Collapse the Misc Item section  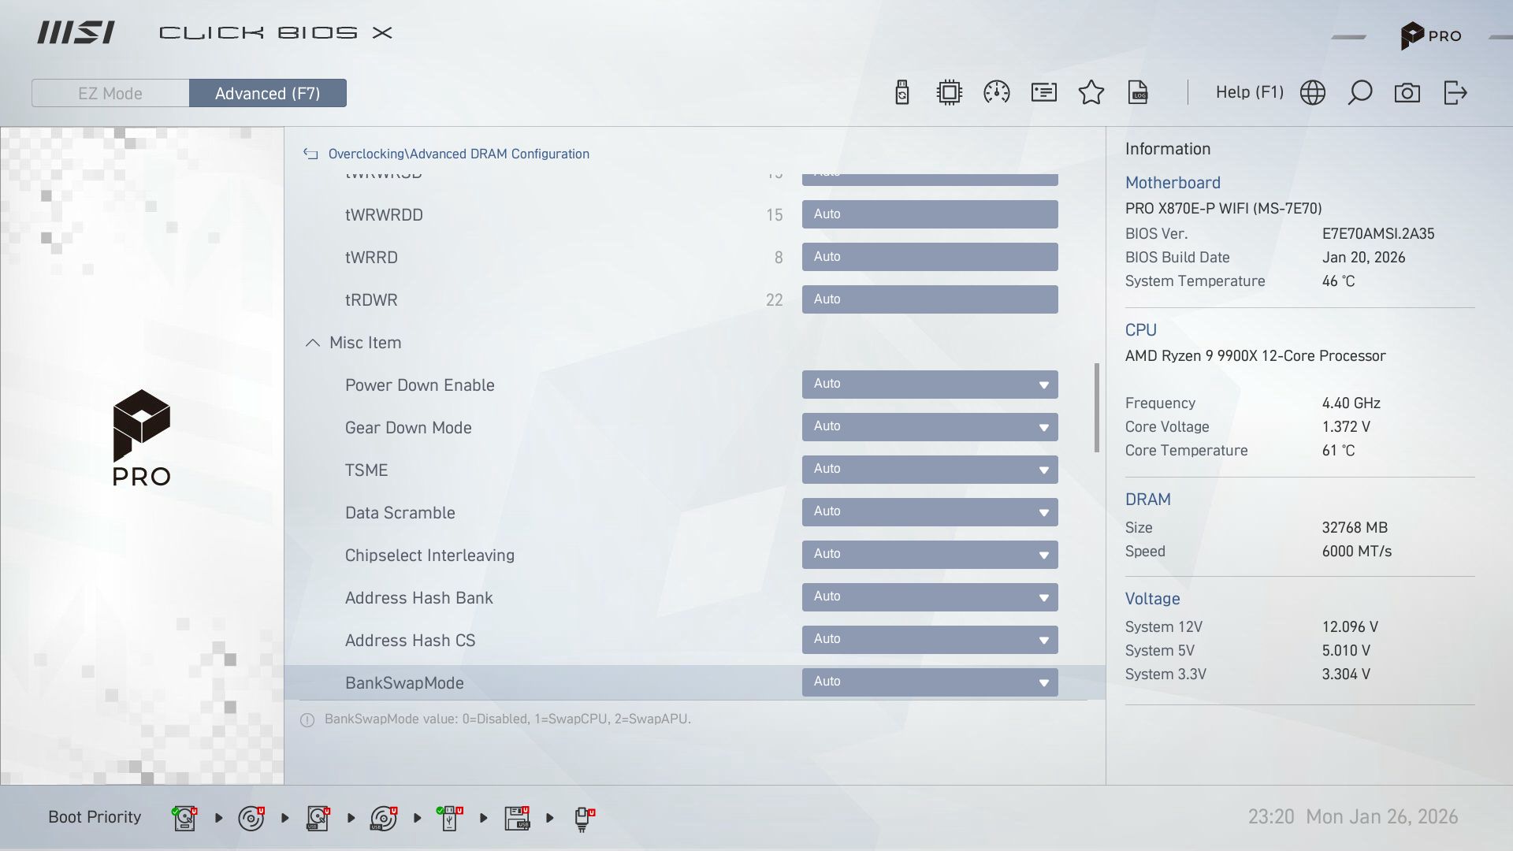pyautogui.click(x=312, y=343)
